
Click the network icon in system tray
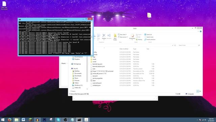click(203, 120)
